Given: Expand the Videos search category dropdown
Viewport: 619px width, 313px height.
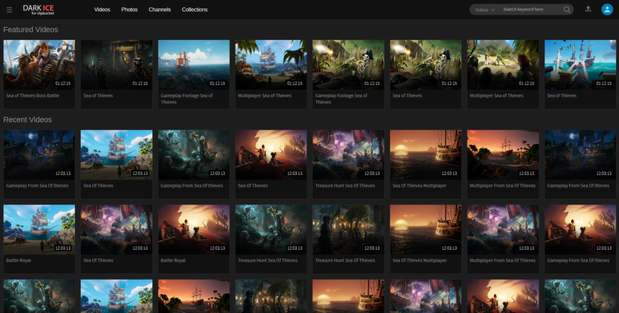Looking at the screenshot, I should point(485,10).
